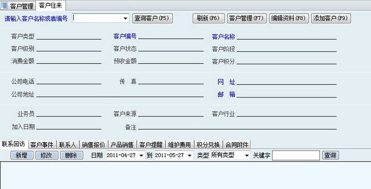
Task: Open the 联系人 sub-tab
Action: 68,144
